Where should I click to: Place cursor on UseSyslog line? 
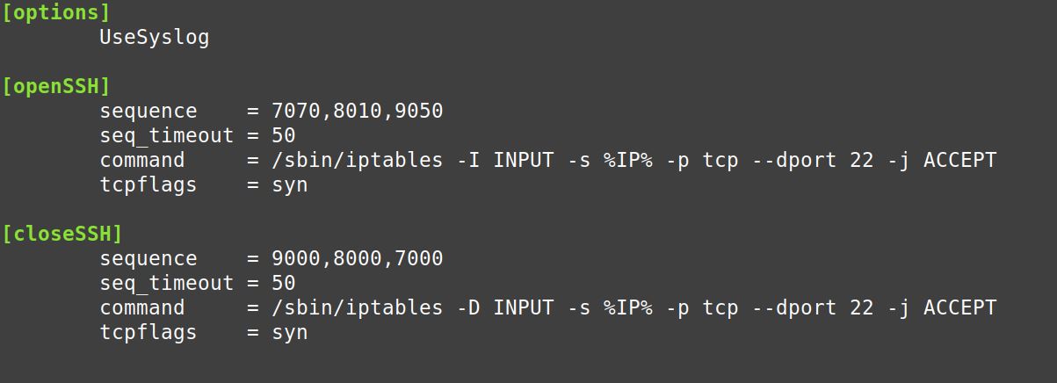(x=154, y=38)
